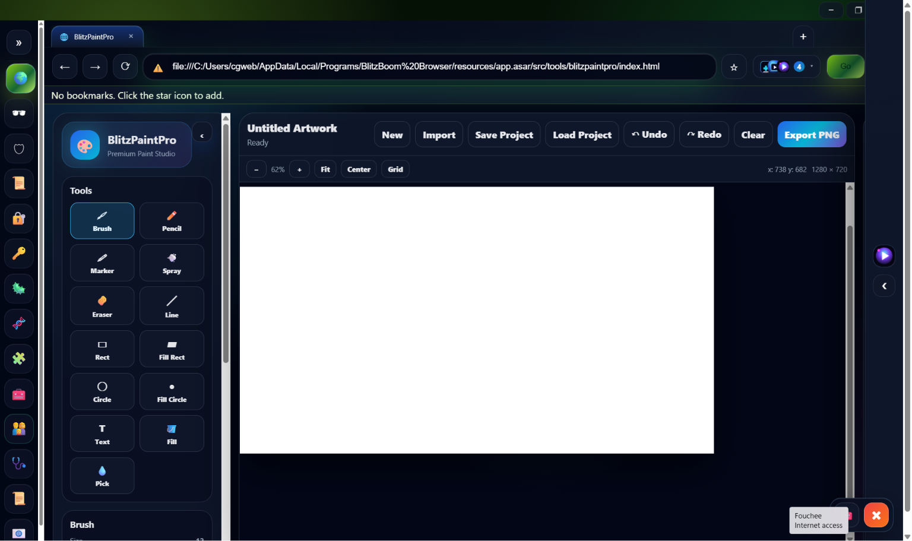
Task: Select the Spray tool
Action: (x=172, y=263)
